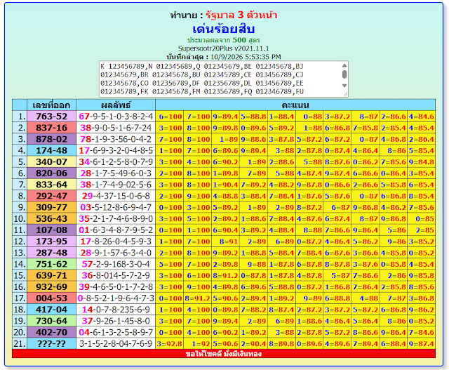Viewport: 449px width, 370px height.
Task: Select drawn number 287-48
Action: click(x=51, y=253)
